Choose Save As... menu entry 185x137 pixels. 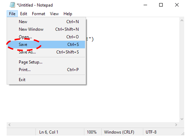27,52
